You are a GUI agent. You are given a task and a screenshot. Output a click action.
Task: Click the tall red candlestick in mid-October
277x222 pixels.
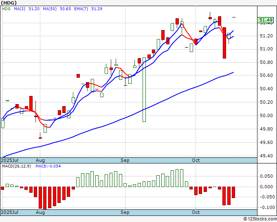point(224,43)
